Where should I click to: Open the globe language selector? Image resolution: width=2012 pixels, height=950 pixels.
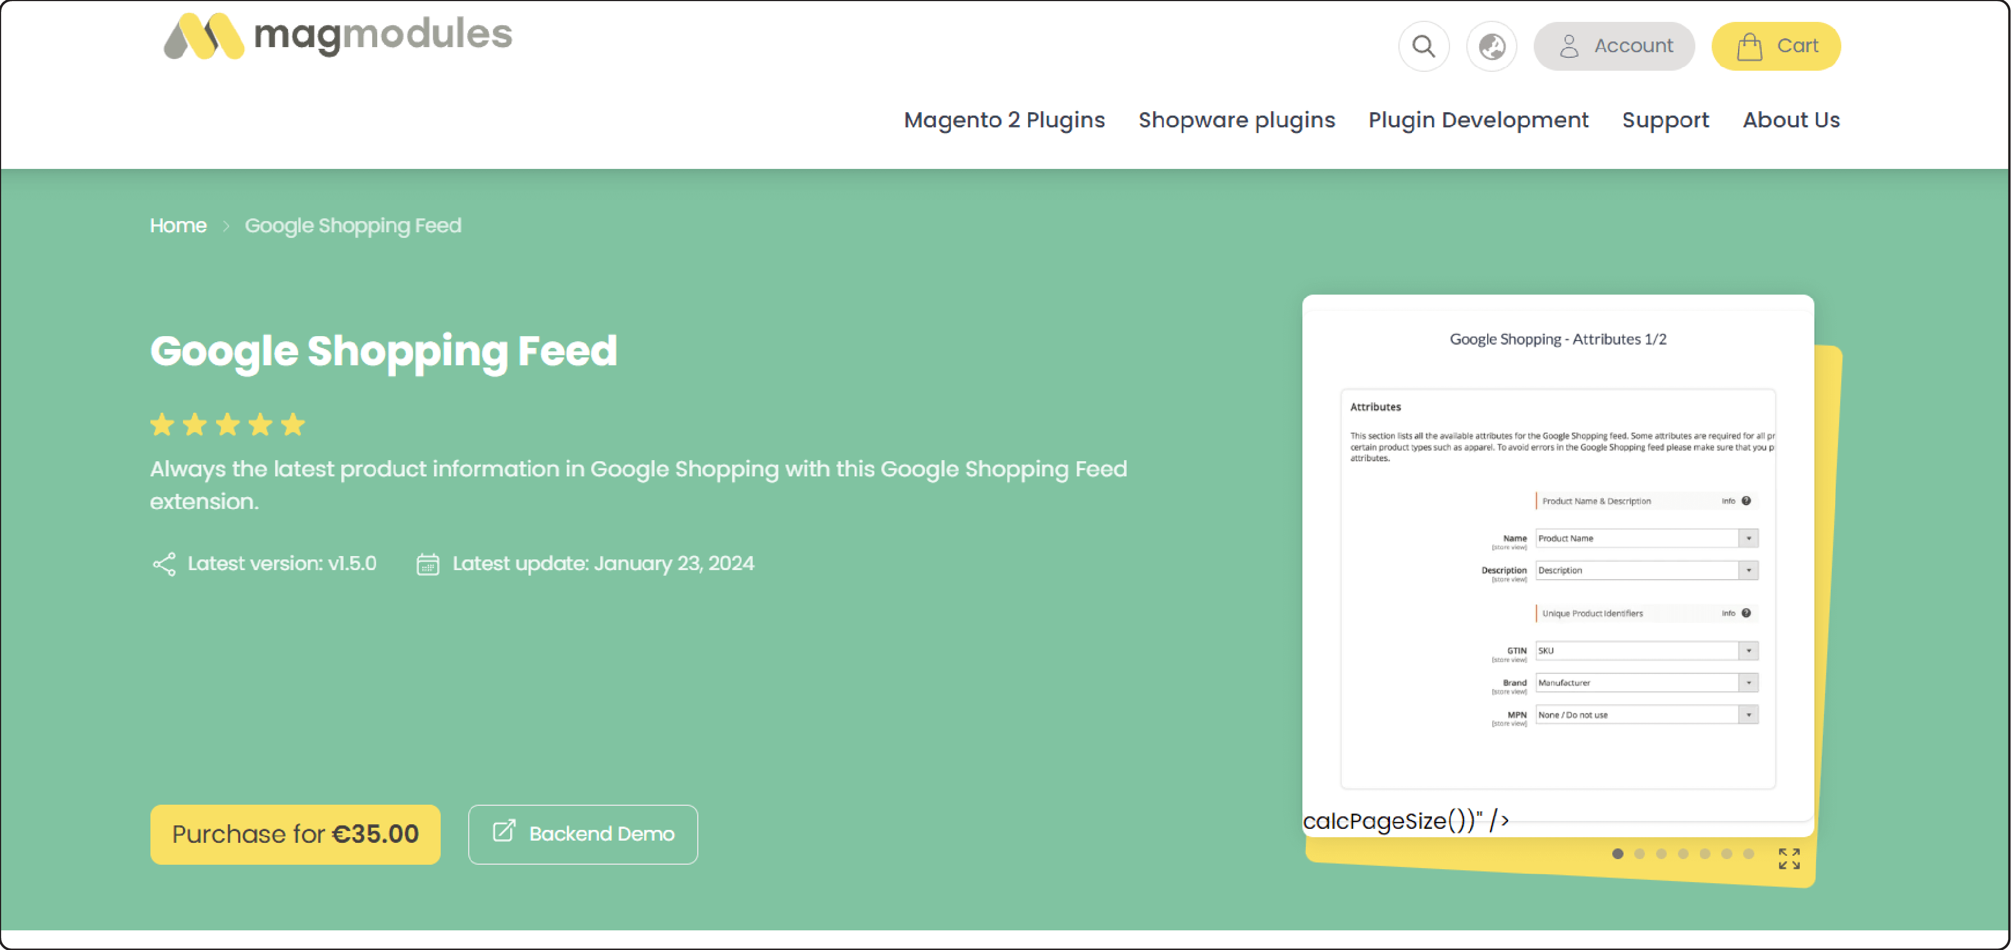(1491, 46)
